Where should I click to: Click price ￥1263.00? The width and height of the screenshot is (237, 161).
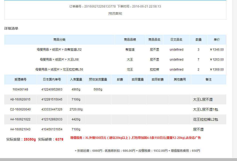[217, 60]
